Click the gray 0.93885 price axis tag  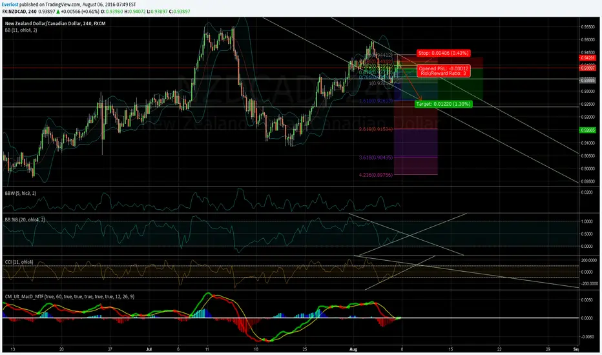pyautogui.click(x=587, y=80)
